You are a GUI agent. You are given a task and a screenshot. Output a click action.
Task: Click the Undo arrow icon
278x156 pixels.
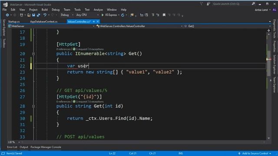click(45, 15)
